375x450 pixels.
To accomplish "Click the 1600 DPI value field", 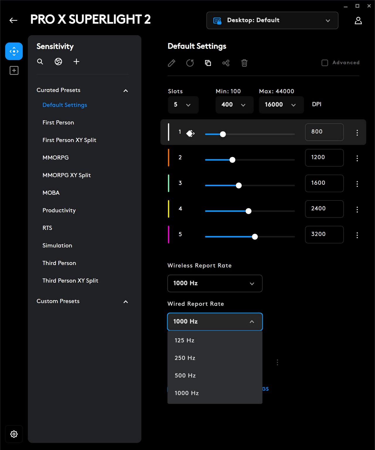I will (324, 183).
